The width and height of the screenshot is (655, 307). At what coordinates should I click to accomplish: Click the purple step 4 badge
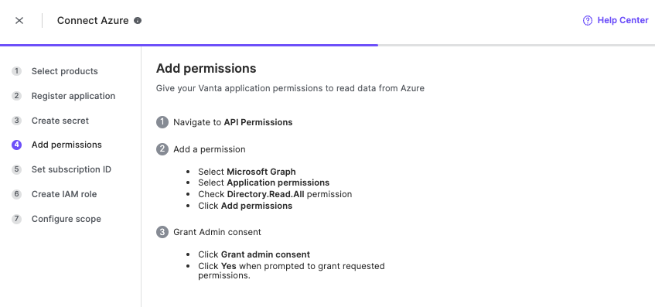pos(16,145)
